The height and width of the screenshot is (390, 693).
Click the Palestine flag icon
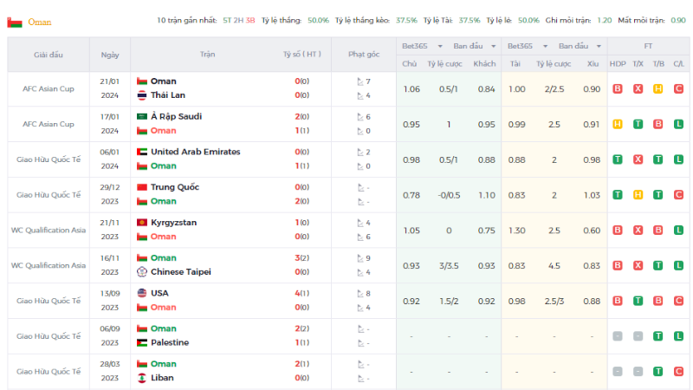click(x=142, y=342)
